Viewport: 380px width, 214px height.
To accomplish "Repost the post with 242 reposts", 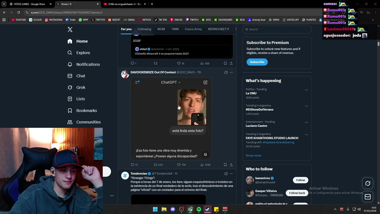I will click(158, 165).
